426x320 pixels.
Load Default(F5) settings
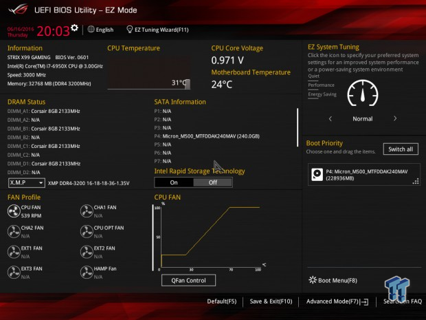[x=222, y=301]
